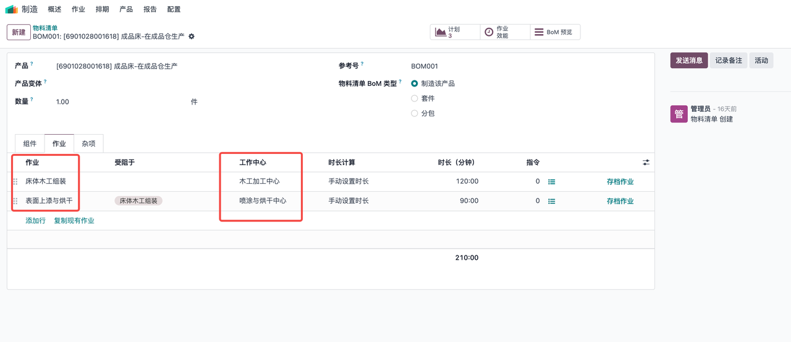
Task: Open the 产品 top menu
Action: [126, 9]
